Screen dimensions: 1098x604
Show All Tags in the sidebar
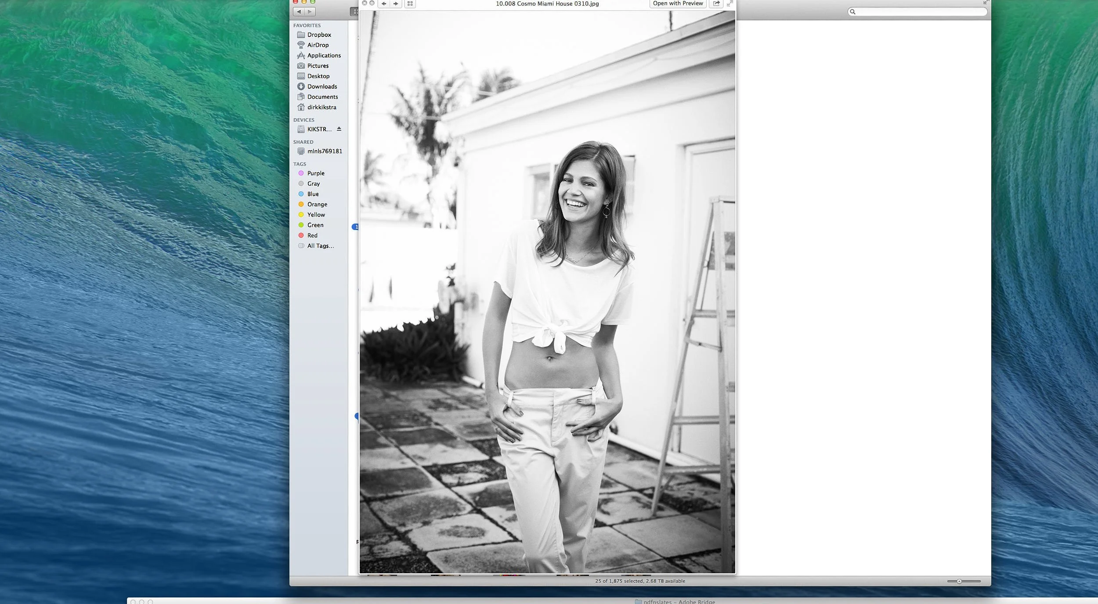(320, 246)
